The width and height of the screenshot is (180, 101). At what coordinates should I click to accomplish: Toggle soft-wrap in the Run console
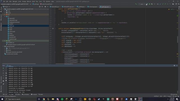point(6,73)
